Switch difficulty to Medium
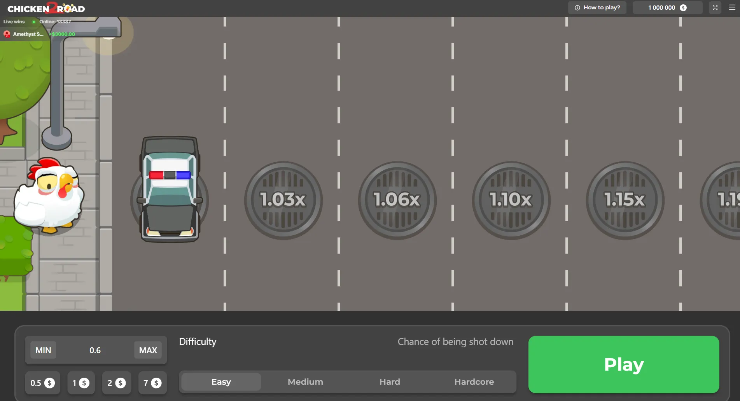The height and width of the screenshot is (401, 740). tap(305, 382)
